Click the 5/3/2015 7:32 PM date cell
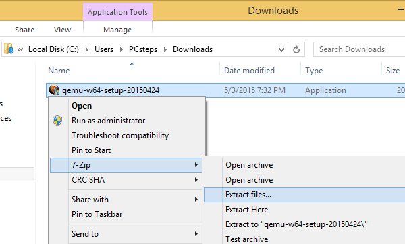 pos(254,90)
